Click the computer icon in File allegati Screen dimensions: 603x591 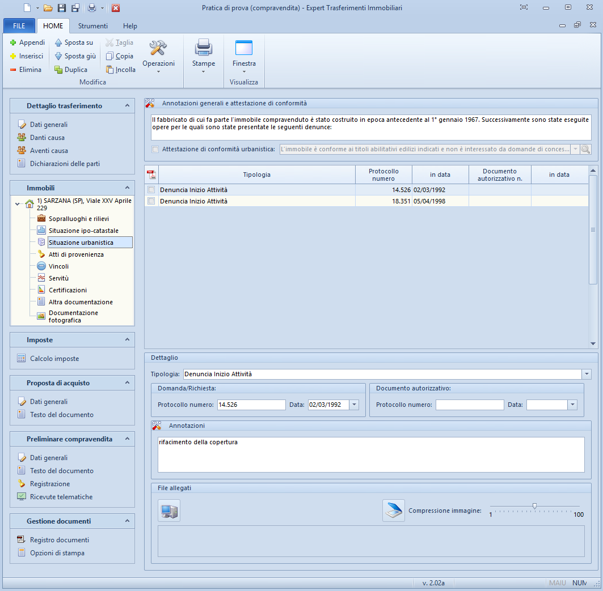tap(169, 511)
